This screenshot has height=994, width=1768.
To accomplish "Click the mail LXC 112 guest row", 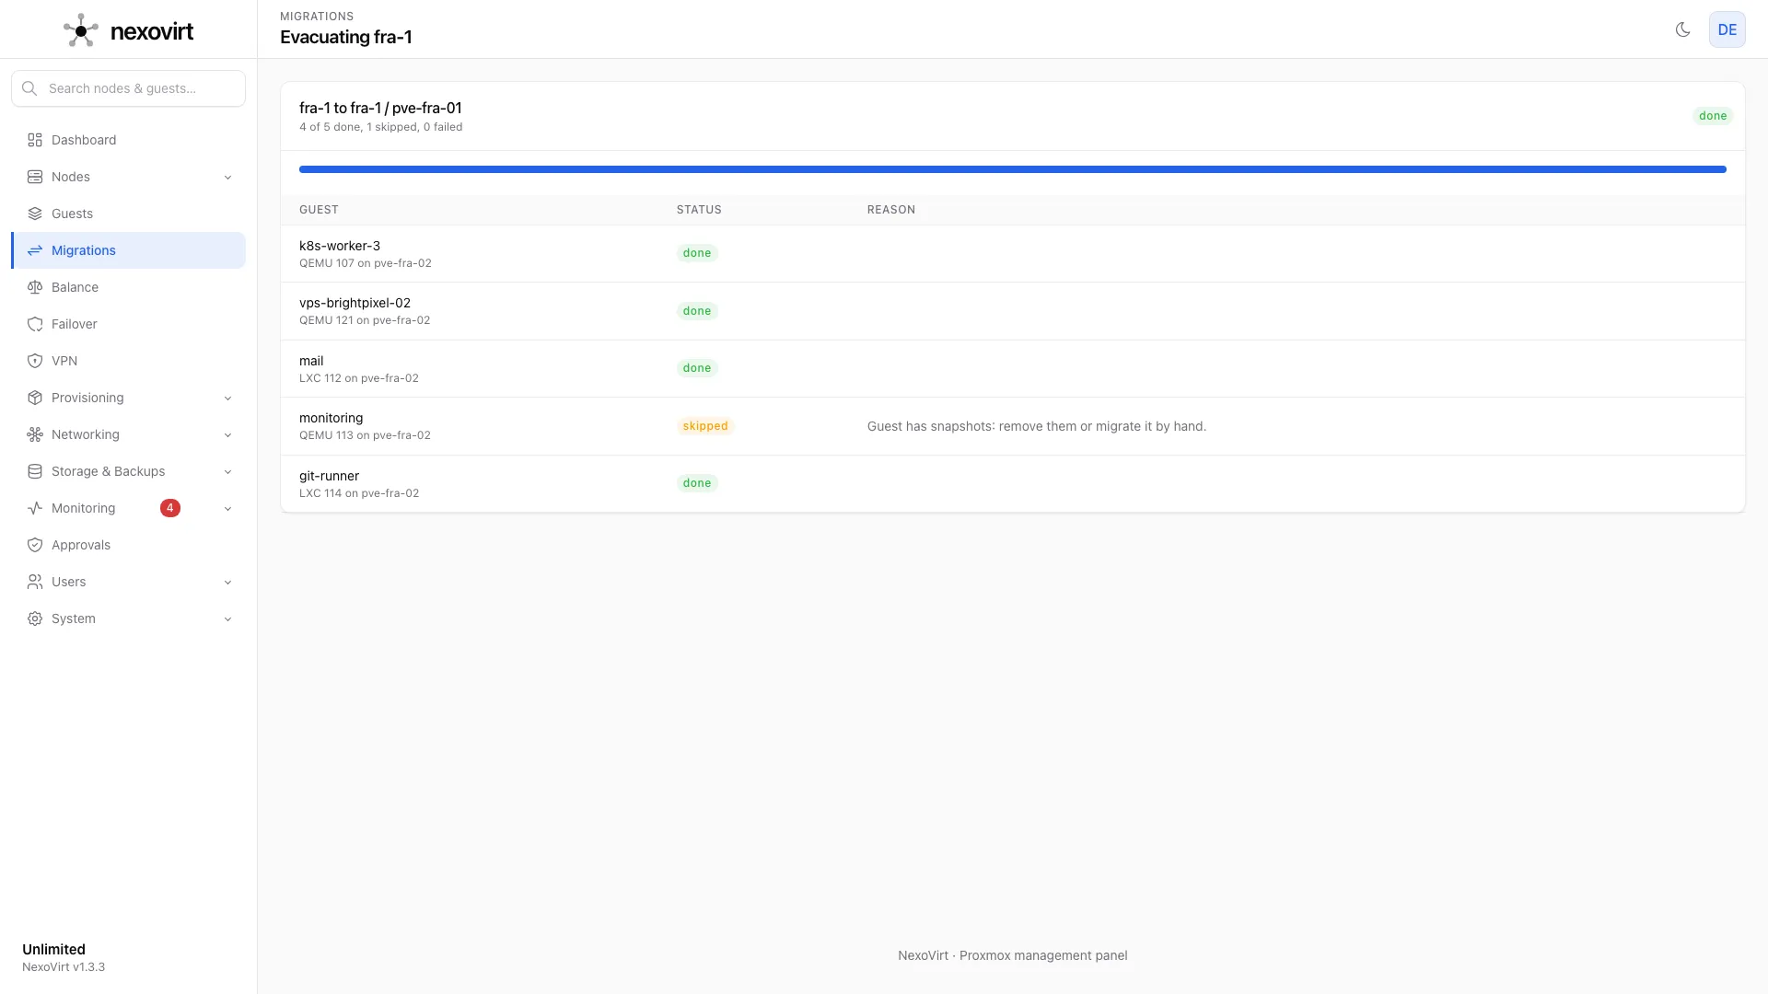I will pyautogui.click(x=1012, y=368).
